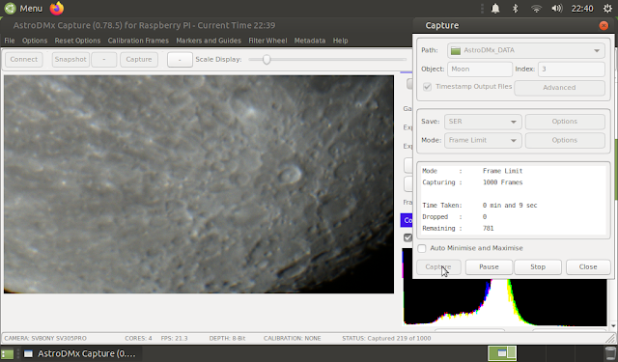Open the Firefox browser launcher icon
This screenshot has height=362, width=618.
click(x=57, y=9)
